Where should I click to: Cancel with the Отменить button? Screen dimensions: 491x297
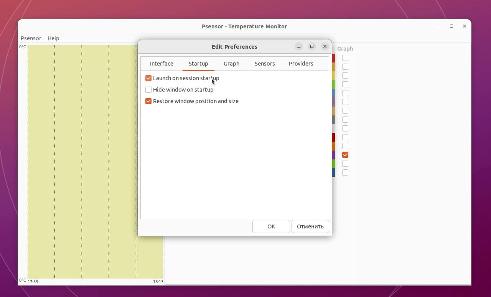coord(310,226)
